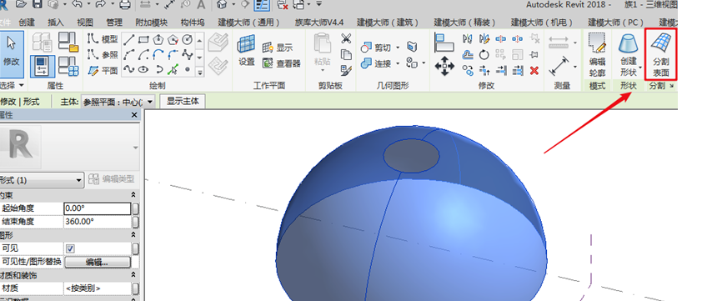Select the Rectangle draw tool
The image size is (707, 301).
(144, 40)
